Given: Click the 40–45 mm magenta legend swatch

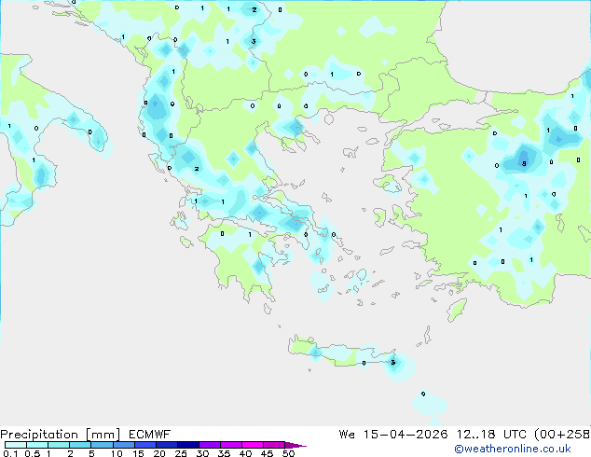Looking at the screenshot, I should click(x=253, y=445).
